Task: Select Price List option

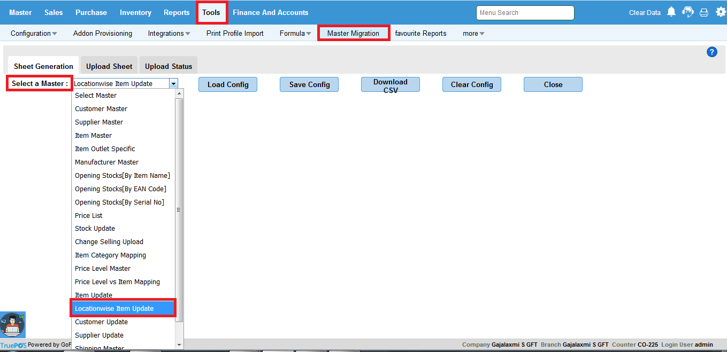Action: click(124, 215)
